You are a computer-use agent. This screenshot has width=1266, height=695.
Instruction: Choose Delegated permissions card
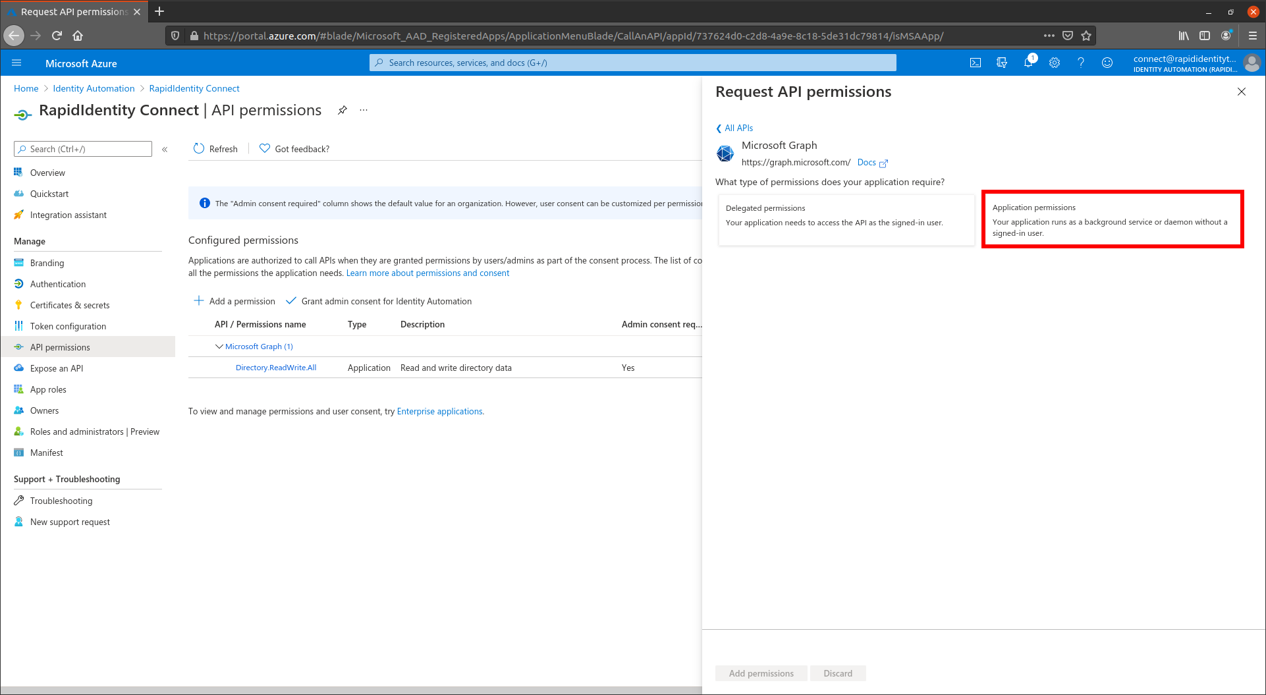pos(846,220)
